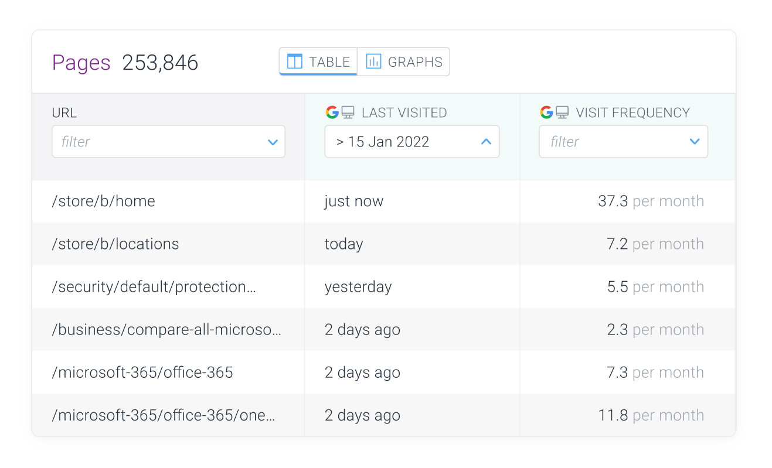Switch to the TABLE tab
Viewport: 772px width, 468px height.
click(317, 61)
